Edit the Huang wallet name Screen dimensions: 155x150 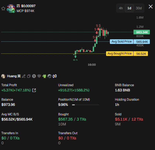pyautogui.click(x=24, y=76)
